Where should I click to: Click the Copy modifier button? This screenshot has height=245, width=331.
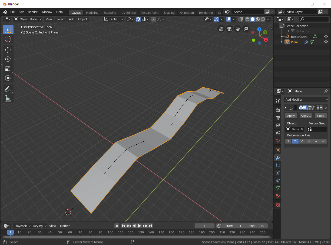tap(320, 116)
